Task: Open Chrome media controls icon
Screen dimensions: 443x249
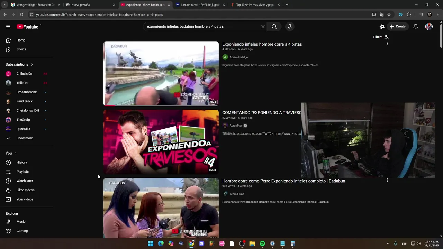Action: [421, 15]
